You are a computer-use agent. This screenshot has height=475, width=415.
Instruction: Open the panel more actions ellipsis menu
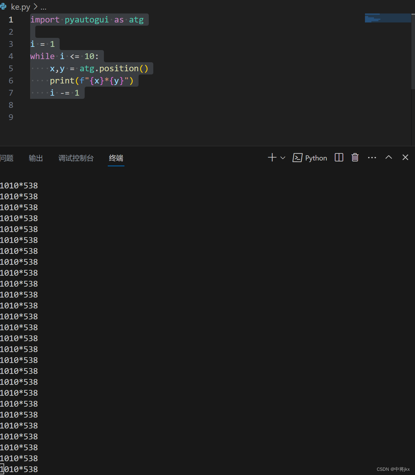pyautogui.click(x=372, y=158)
